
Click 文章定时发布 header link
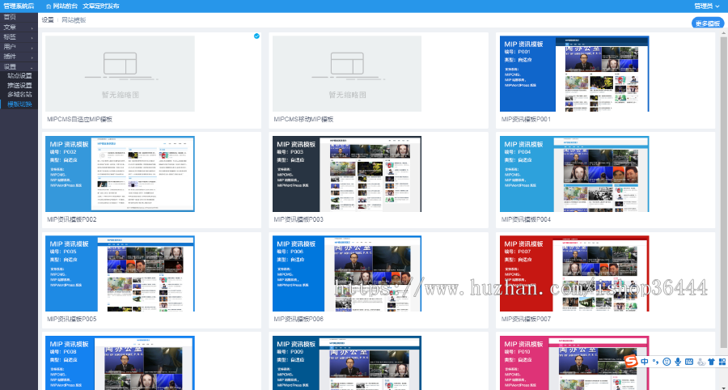[x=101, y=6]
